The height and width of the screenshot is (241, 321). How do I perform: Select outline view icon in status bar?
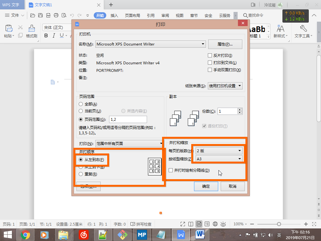(207, 224)
